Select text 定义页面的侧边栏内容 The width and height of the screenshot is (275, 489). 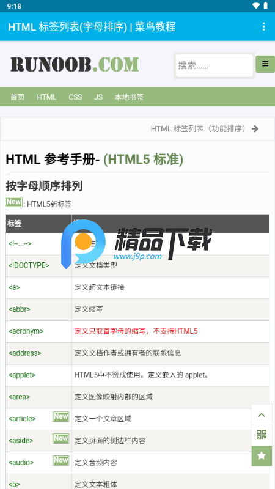(110, 441)
